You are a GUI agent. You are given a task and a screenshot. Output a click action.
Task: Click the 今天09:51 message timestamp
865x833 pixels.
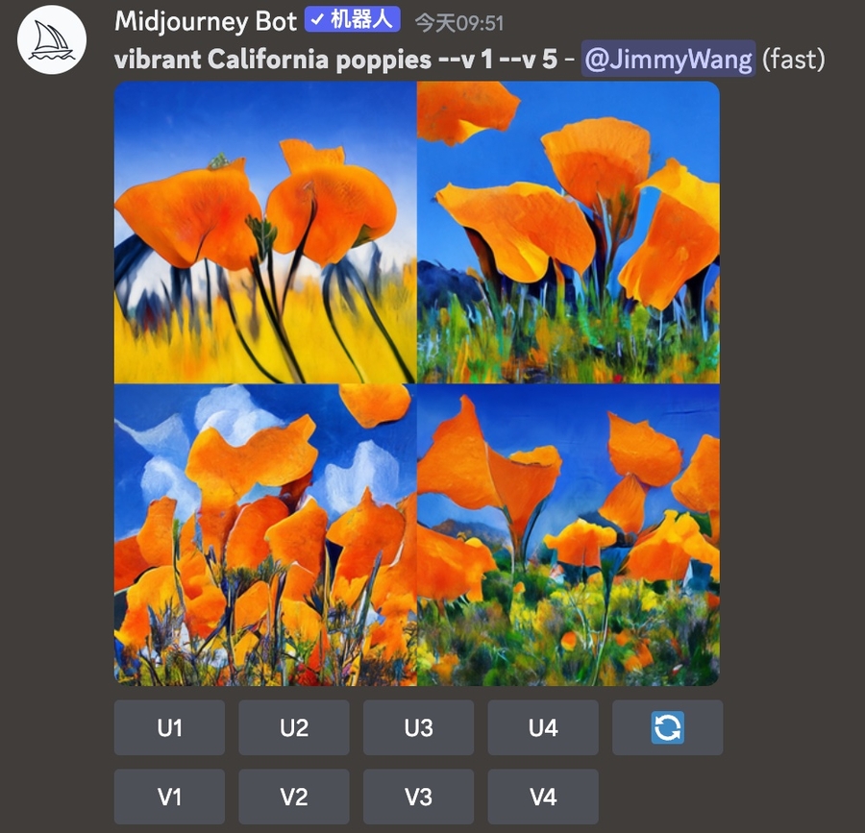click(x=459, y=23)
